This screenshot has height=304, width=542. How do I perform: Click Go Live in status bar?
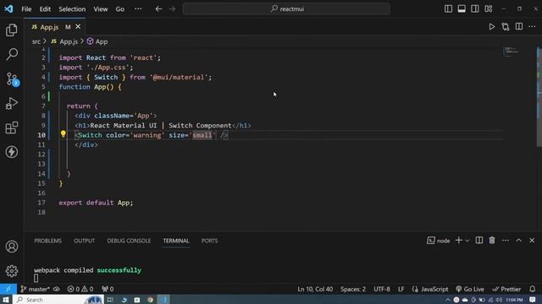click(x=470, y=289)
